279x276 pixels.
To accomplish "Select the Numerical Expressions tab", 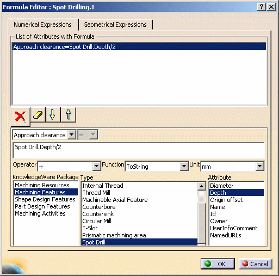I will coord(43,24).
